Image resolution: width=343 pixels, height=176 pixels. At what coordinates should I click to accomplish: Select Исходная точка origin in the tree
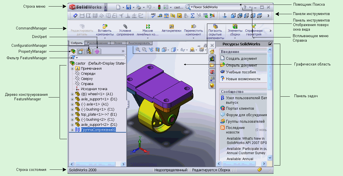click(94, 89)
